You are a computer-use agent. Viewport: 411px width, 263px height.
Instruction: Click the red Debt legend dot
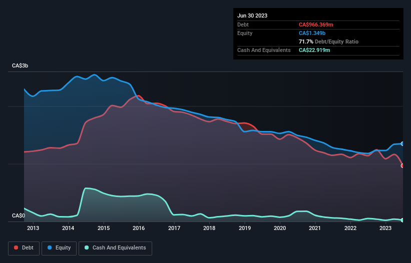click(16, 247)
